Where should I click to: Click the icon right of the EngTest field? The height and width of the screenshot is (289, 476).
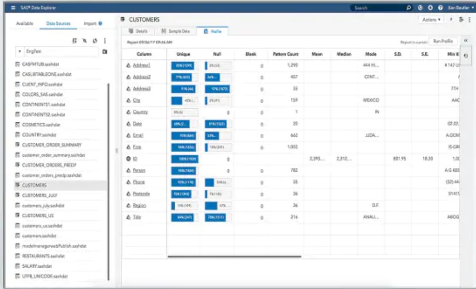[x=105, y=52]
